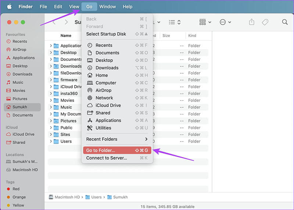Image resolution: width=294 pixels, height=210 pixels.
Task: Open the Finder application menu
Action: [25, 7]
